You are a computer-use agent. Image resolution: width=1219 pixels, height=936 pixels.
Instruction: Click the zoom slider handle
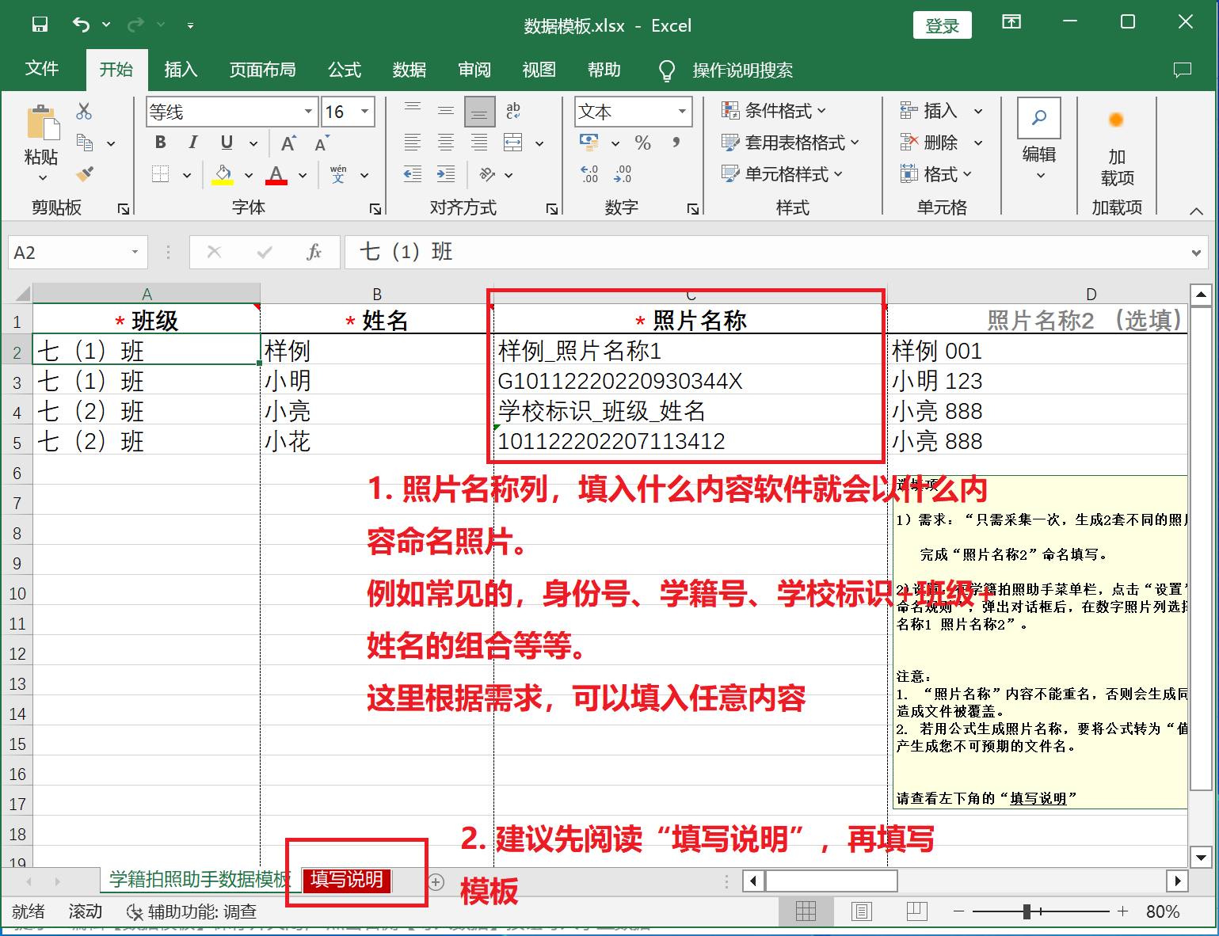[1027, 911]
